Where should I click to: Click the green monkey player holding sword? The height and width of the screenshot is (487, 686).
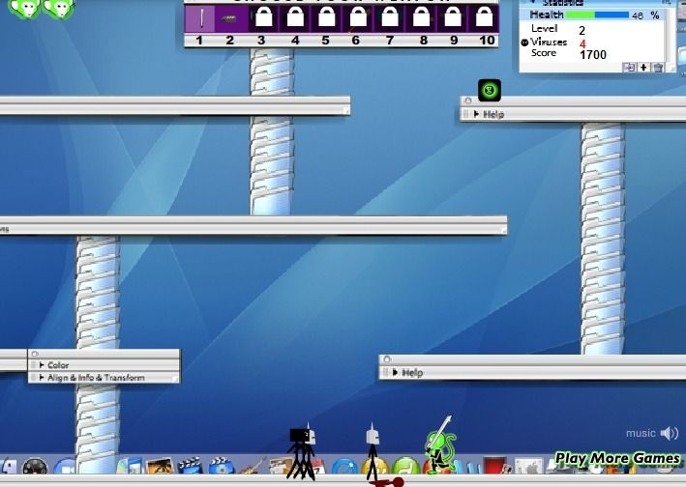pos(439,446)
